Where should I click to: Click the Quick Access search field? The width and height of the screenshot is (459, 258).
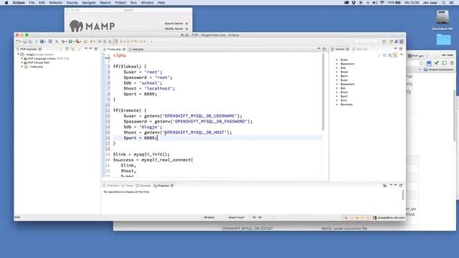[366, 42]
